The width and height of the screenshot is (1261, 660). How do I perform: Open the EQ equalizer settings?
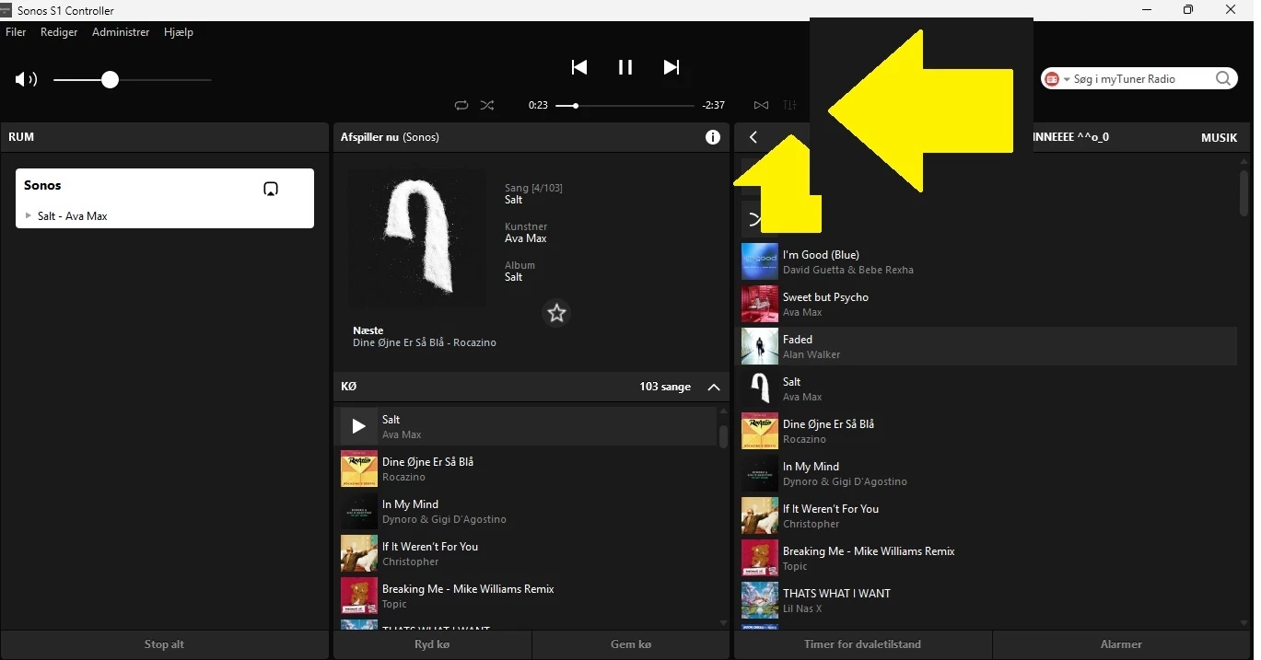click(789, 106)
